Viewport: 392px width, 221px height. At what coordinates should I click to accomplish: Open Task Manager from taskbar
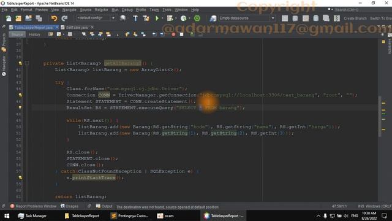pyautogui.click(x=32, y=215)
